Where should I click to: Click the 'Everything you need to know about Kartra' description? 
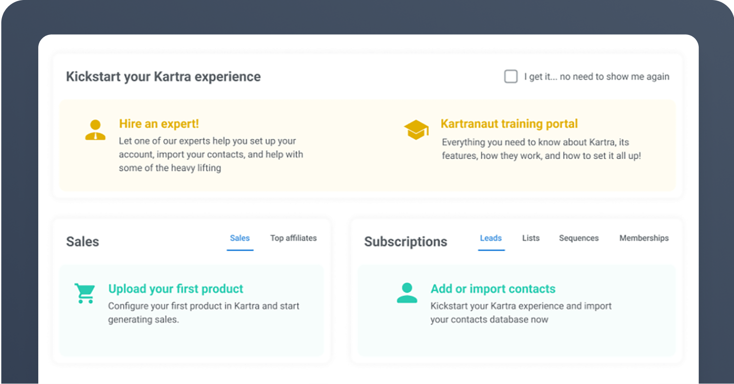541,149
